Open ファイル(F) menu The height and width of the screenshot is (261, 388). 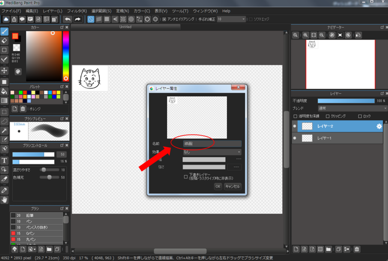pyautogui.click(x=11, y=11)
